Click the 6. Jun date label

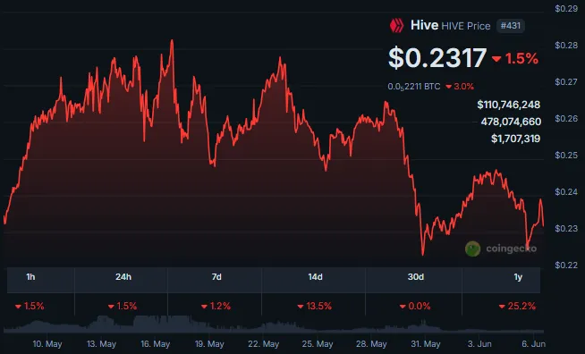533,344
